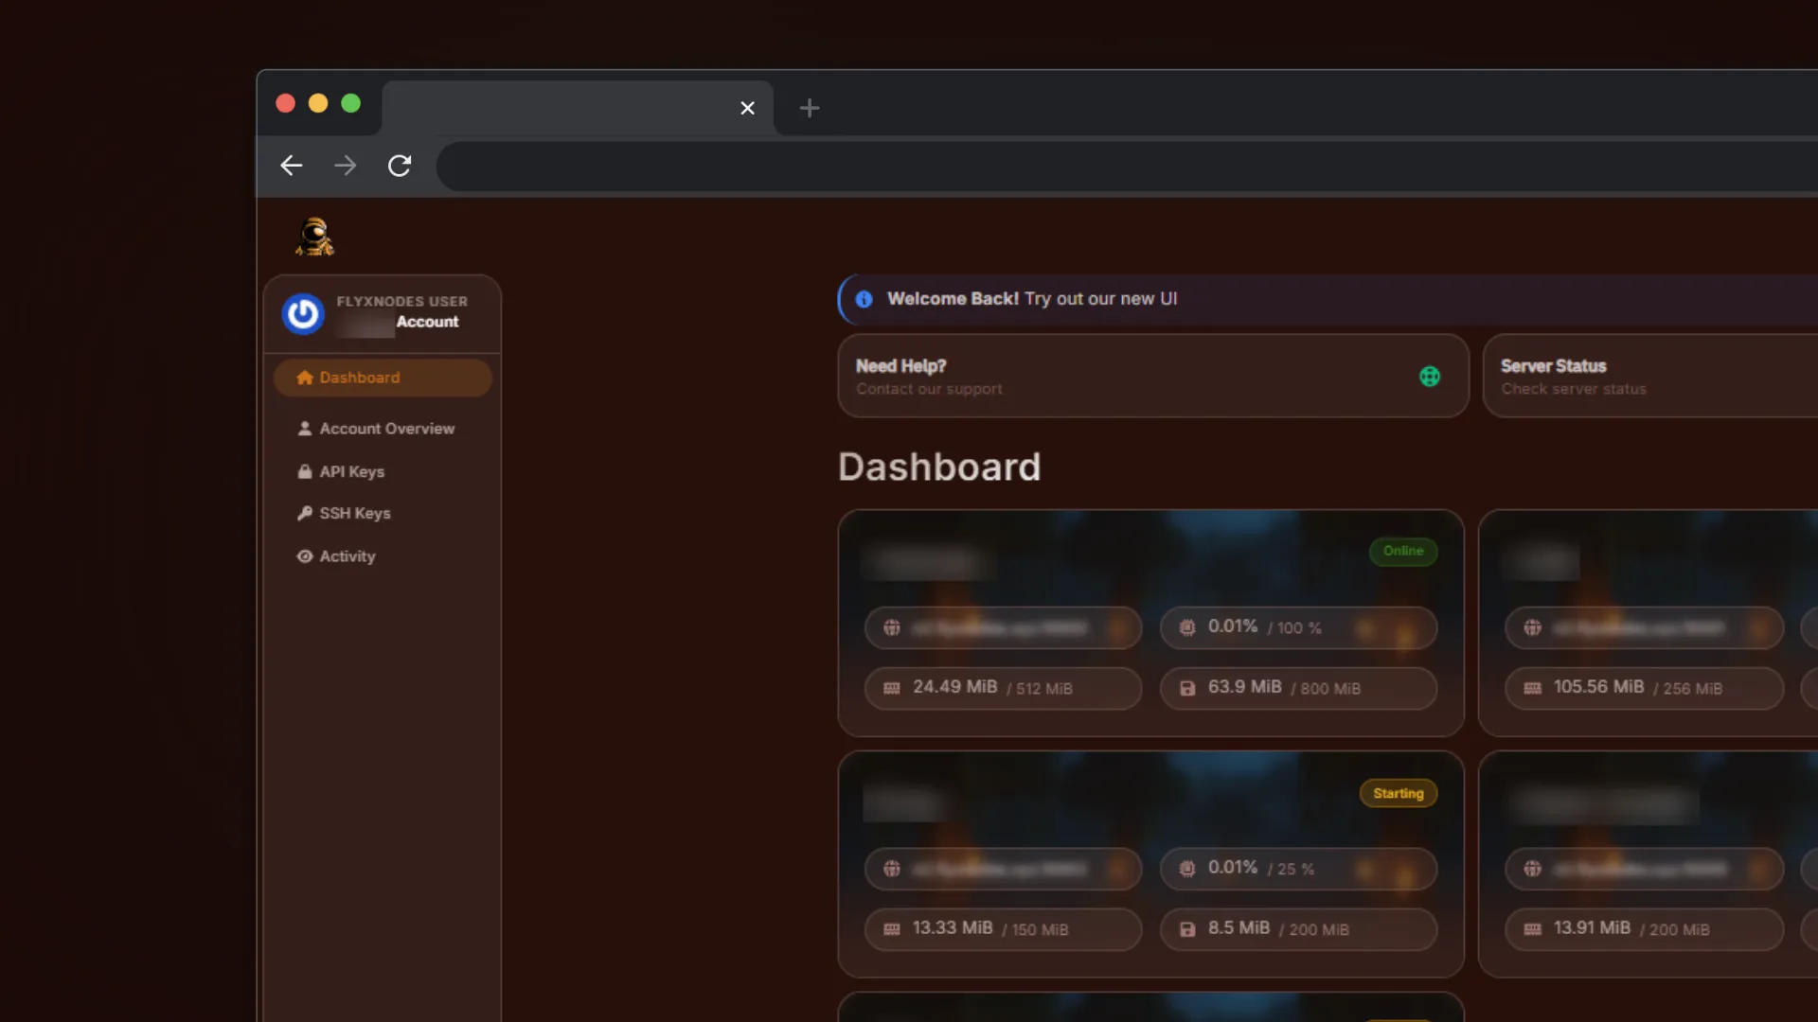Click the disk icon showing 63.9 MiB
1818x1022 pixels.
pos(1187,688)
